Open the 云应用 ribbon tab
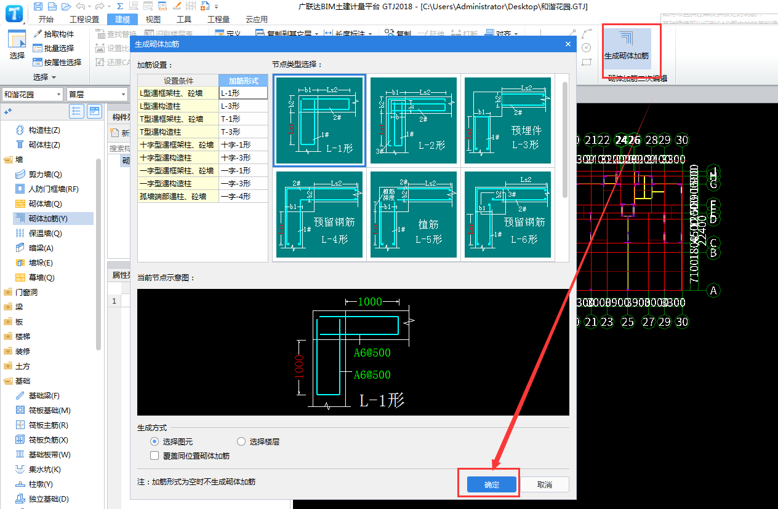The height and width of the screenshot is (509, 778). coord(257,19)
